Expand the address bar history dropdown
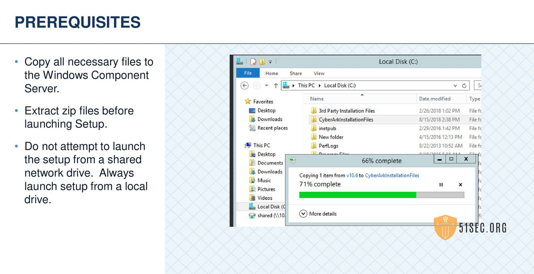This screenshot has height=274, width=534. [455, 86]
